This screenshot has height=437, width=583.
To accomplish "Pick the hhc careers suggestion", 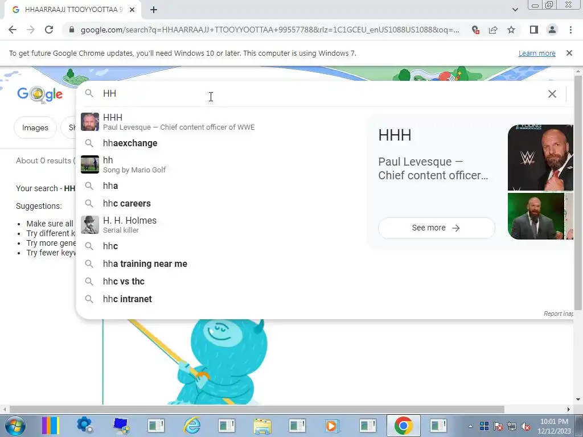I will click(x=219, y=203).
